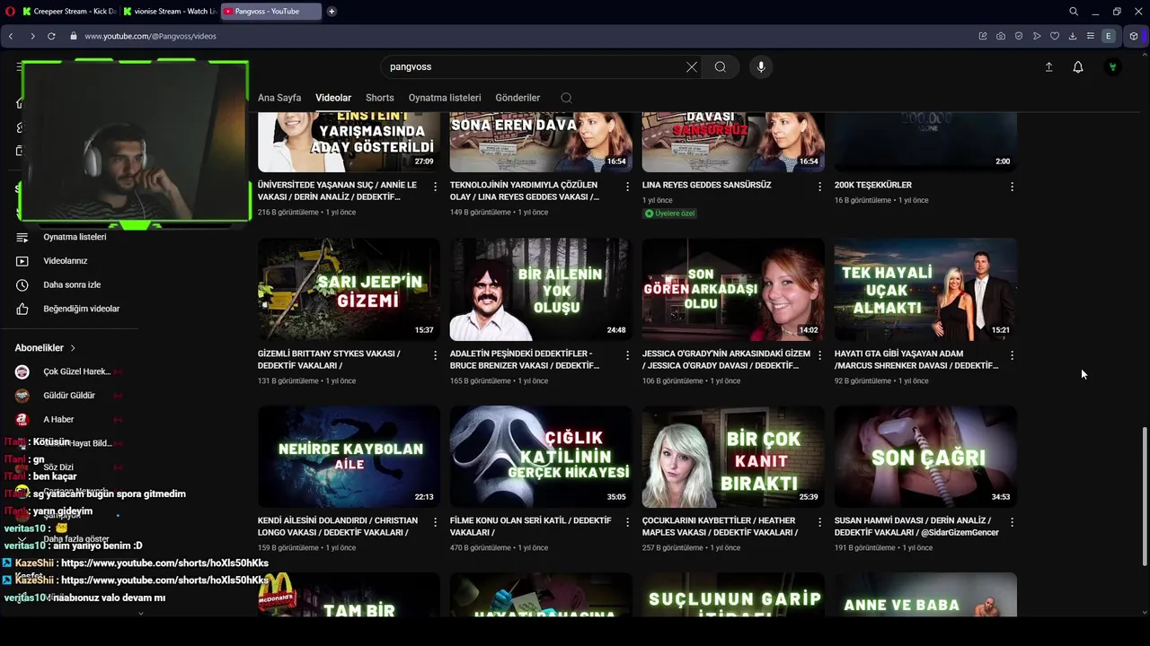The width and height of the screenshot is (1150, 646).
Task: Open options menu for Bruce Brenizer video
Action: [628, 355]
